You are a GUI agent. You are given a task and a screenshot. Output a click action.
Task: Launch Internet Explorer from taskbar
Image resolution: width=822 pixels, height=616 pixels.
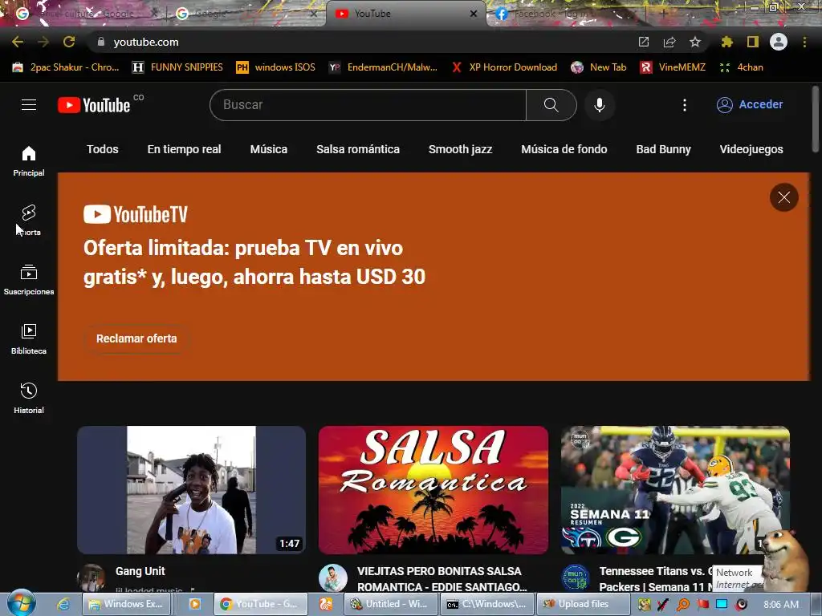click(x=63, y=604)
